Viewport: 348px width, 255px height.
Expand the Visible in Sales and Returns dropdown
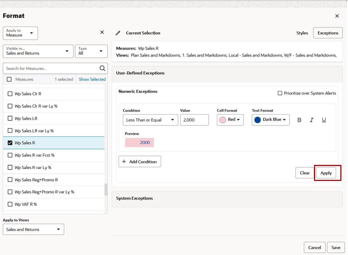38,51
